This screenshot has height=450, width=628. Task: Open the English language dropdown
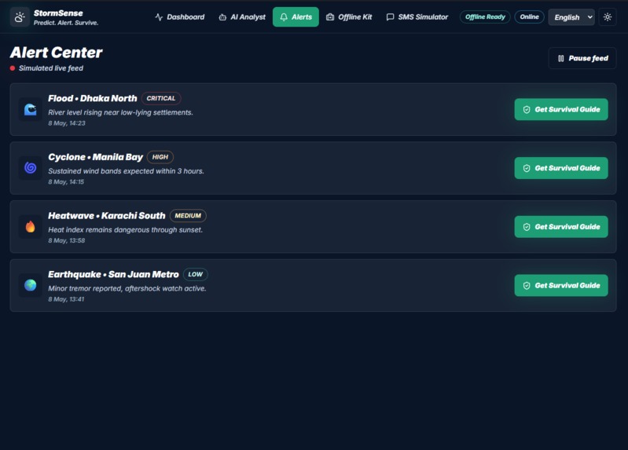571,17
